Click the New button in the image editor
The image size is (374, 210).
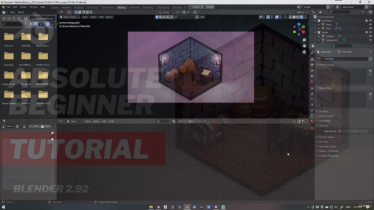pyautogui.click(x=34, y=127)
